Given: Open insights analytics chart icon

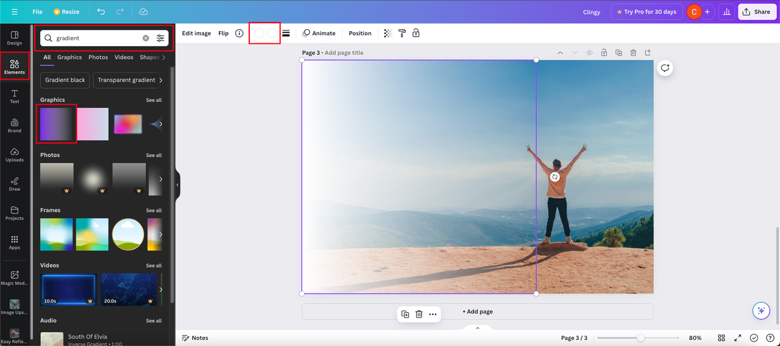Looking at the screenshot, I should pos(726,12).
